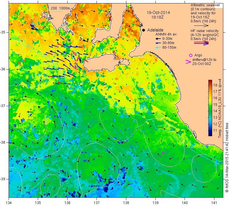
Task: Click the 80-150m depth legend label
Action: (x=169, y=47)
